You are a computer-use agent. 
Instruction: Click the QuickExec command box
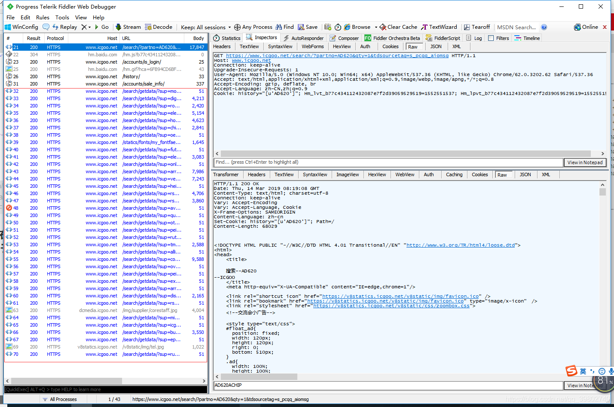tap(106, 389)
